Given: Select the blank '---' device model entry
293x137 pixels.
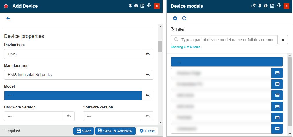Looking at the screenshot, I should 226,62.
